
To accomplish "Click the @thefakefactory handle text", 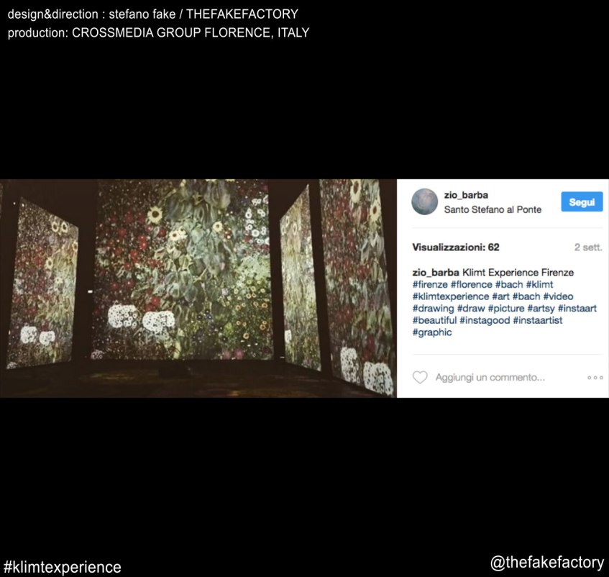I will [x=547, y=563].
